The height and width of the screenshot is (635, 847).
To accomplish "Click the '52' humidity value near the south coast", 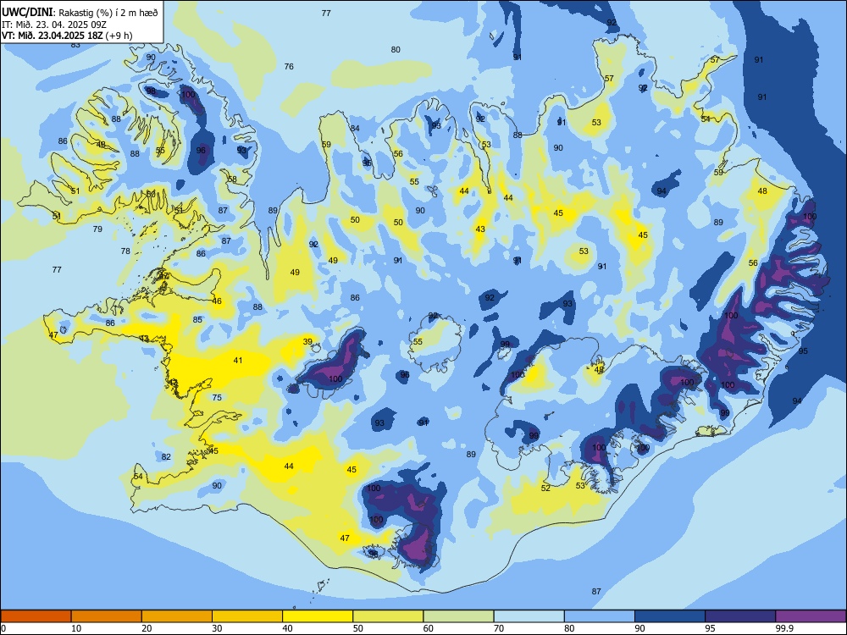I will pos(545,489).
